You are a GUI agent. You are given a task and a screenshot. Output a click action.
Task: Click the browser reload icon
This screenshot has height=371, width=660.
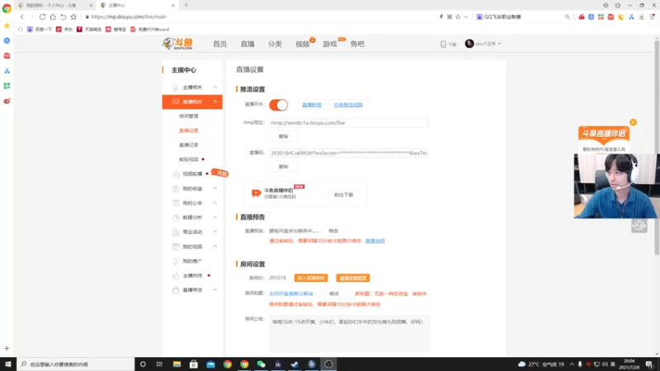point(43,16)
